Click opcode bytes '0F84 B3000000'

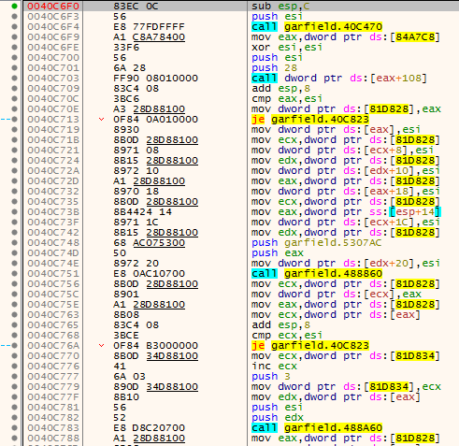[x=155, y=346]
